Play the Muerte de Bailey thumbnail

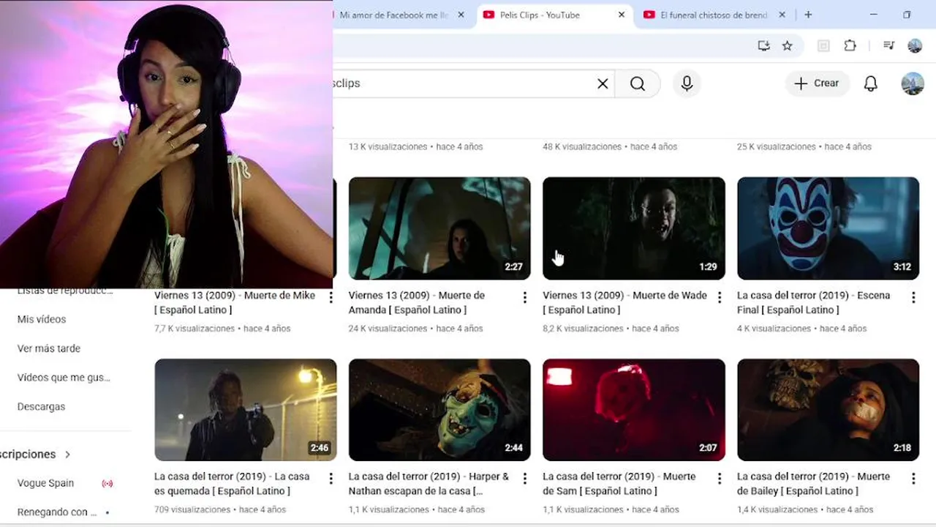click(828, 410)
